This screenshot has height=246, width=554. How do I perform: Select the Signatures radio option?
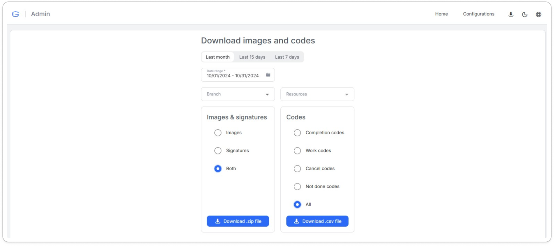coord(218,151)
